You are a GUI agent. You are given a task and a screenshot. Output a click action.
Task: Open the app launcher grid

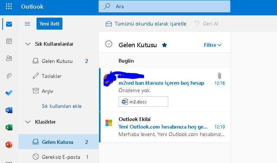click(x=9, y=6)
